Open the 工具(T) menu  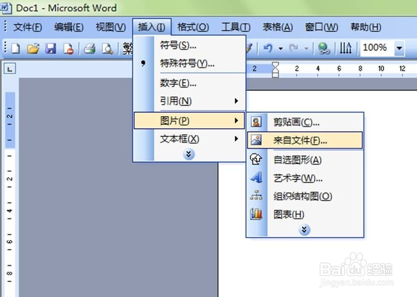[236, 27]
